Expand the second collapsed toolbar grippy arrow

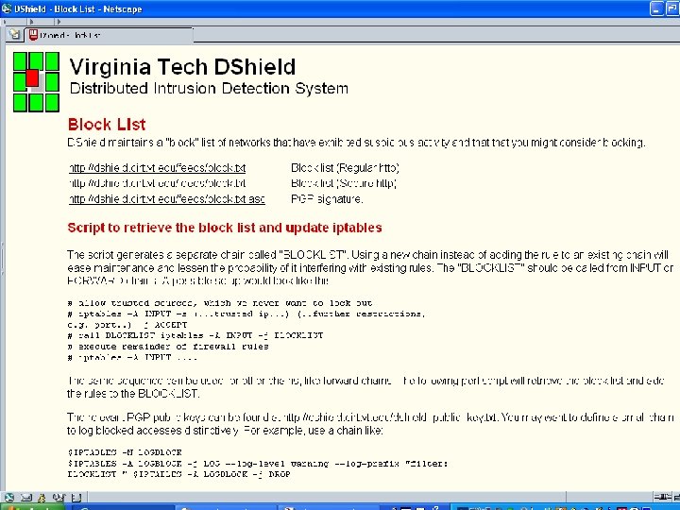(31, 21)
